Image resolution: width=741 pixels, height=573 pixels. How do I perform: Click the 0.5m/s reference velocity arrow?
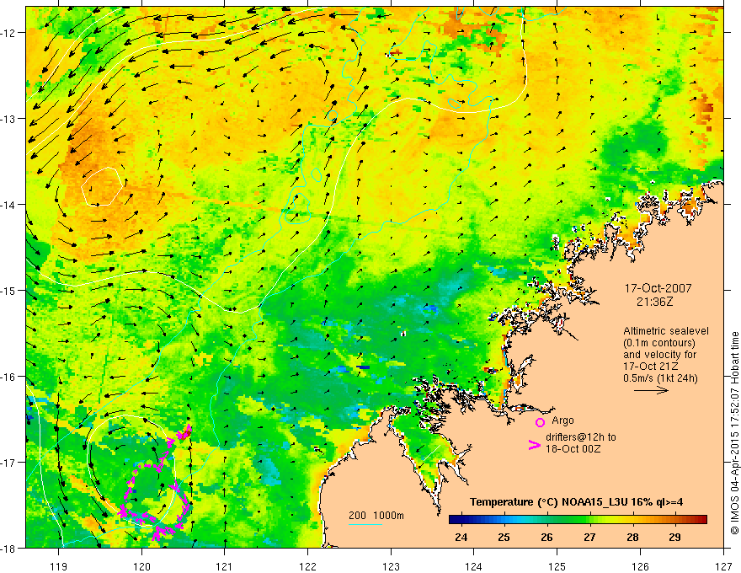651,390
